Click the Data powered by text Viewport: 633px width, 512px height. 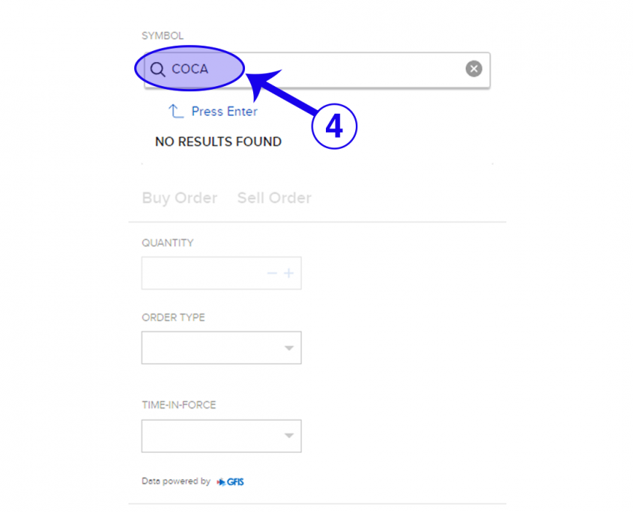click(176, 481)
